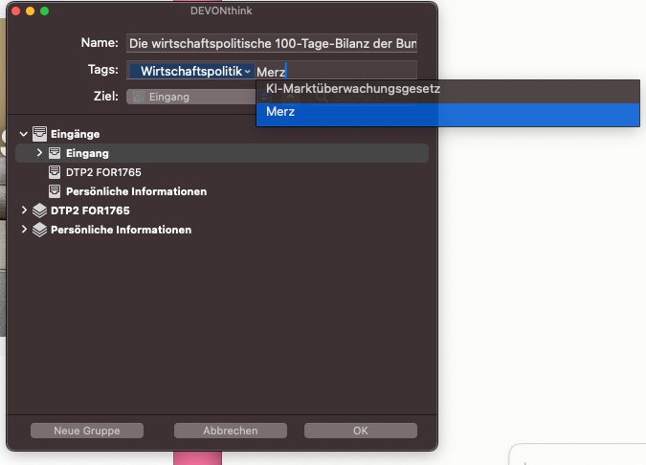Click into the Name text field

tap(272, 44)
